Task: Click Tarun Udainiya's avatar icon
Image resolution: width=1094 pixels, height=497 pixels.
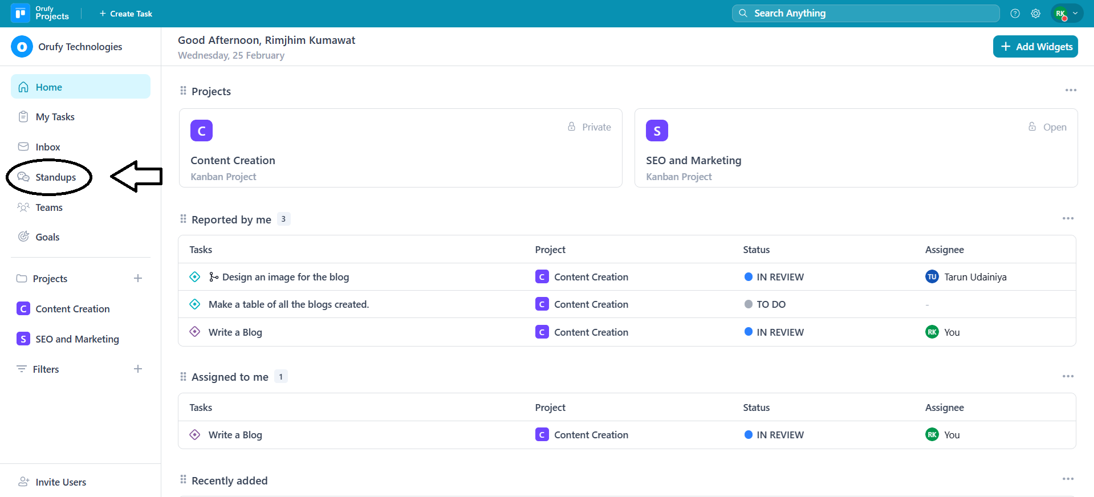Action: pos(932,277)
